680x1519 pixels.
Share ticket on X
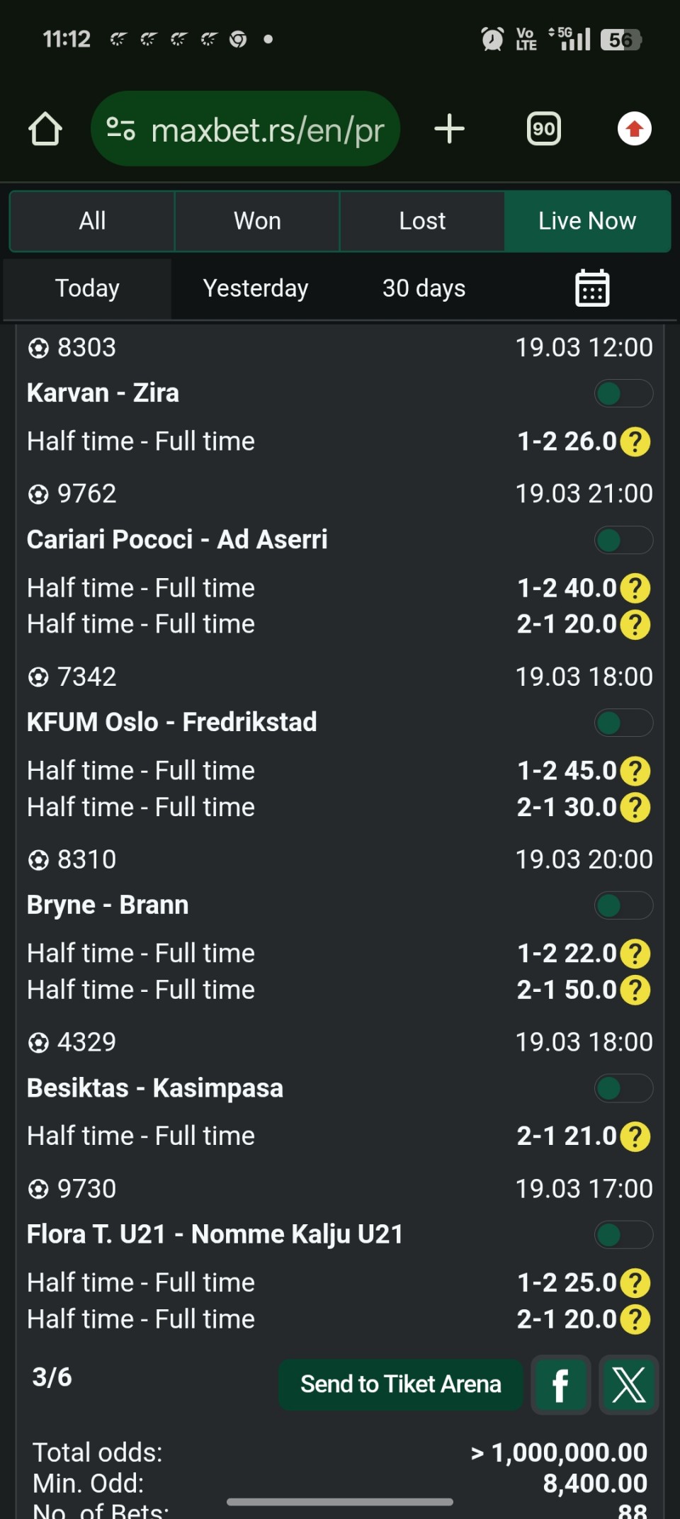point(628,1384)
